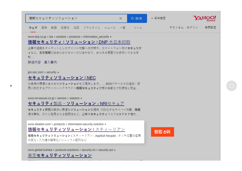Click the jpn.nec.com > security URL text
This screenshot has height=171, width=242.
click(42, 72)
